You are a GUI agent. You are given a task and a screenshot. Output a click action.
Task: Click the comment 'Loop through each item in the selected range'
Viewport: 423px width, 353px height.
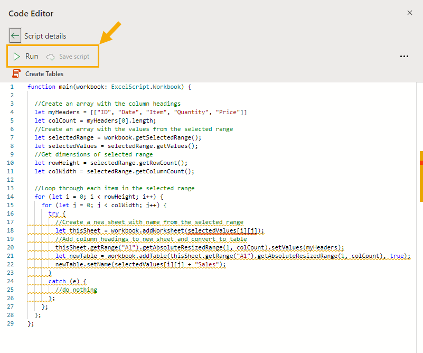[x=115, y=188]
